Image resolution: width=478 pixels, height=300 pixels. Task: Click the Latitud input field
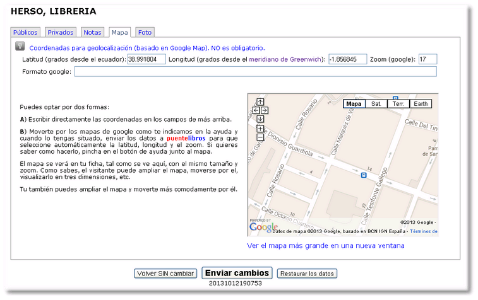tap(146, 59)
